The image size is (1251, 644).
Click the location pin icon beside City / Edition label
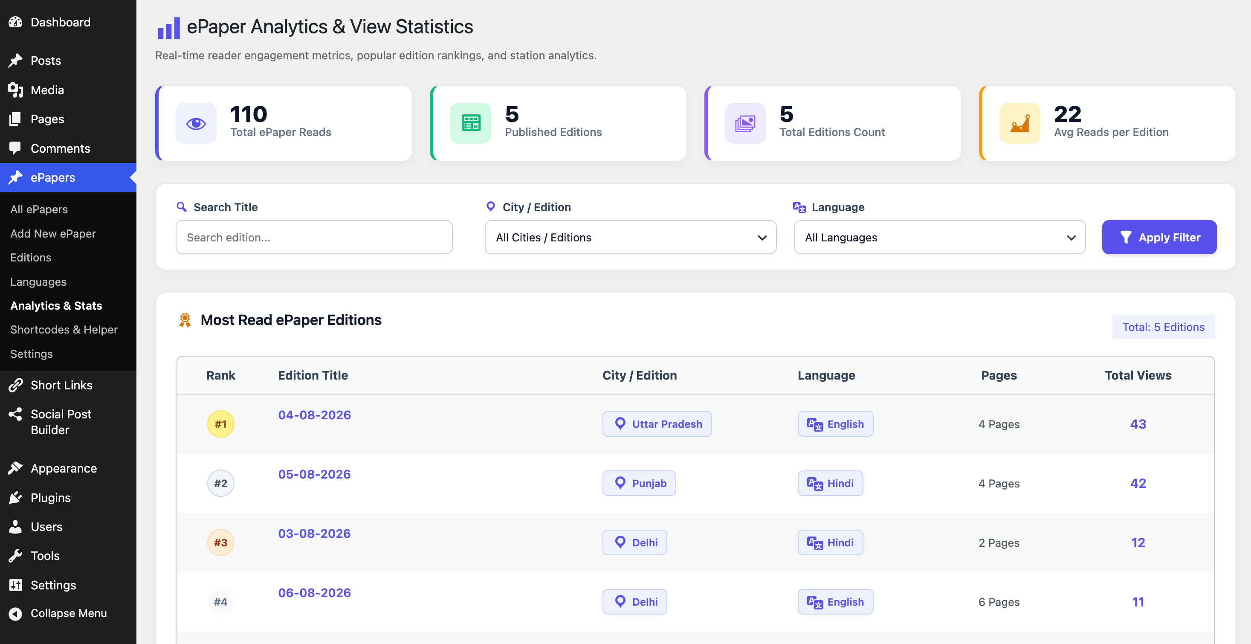pyautogui.click(x=490, y=207)
